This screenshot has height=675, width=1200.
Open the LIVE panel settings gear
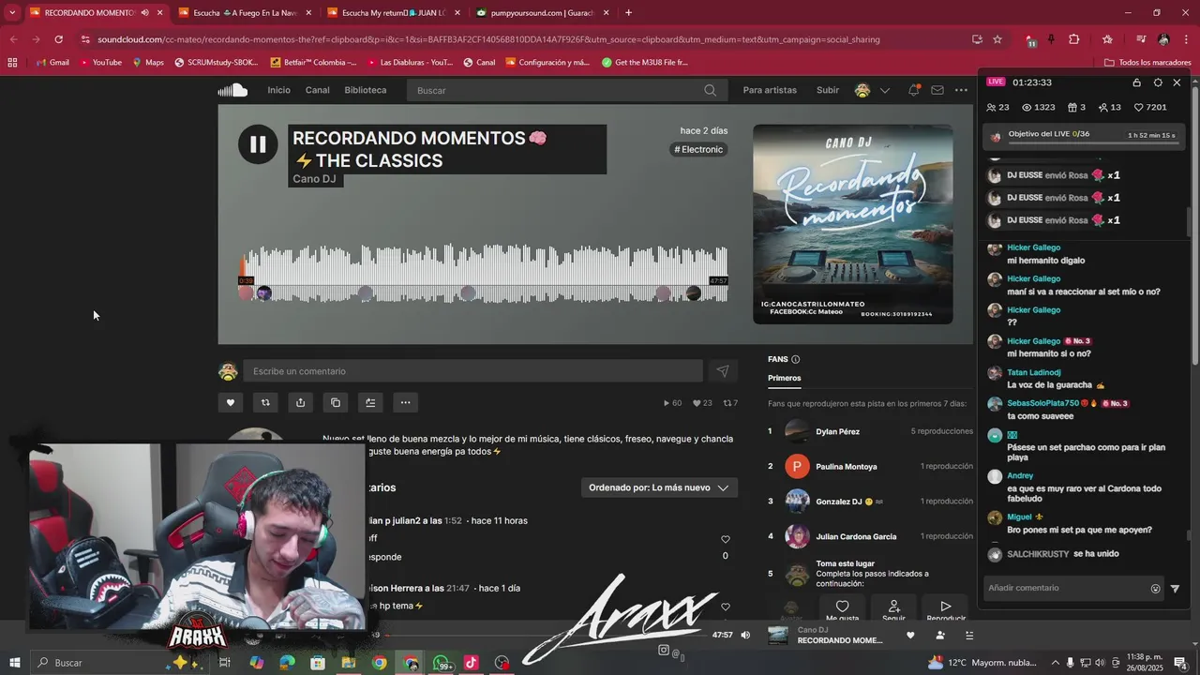point(1158,82)
